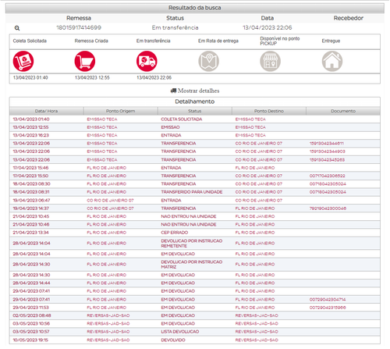Click timestamp 13/04/2023 12:55 below Remessa Criada icon
Image resolution: width=390 pixels, height=349 pixels.
coord(92,77)
